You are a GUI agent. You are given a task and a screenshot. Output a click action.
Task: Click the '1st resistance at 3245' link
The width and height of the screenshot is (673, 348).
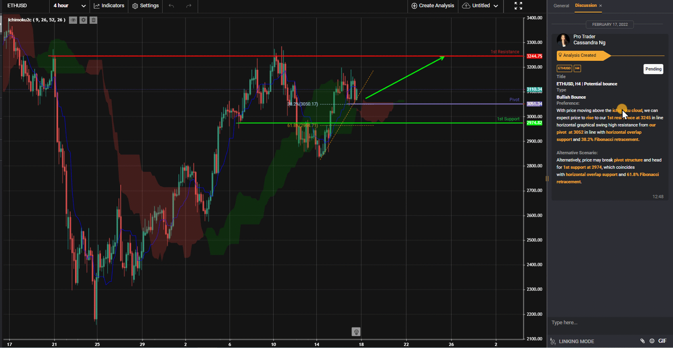(629, 118)
